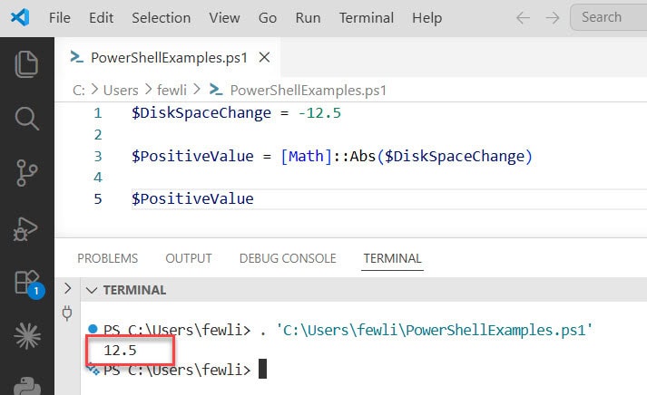Screen dimensions: 647x395
Task: Open the Go menu
Action: pyautogui.click(x=268, y=18)
